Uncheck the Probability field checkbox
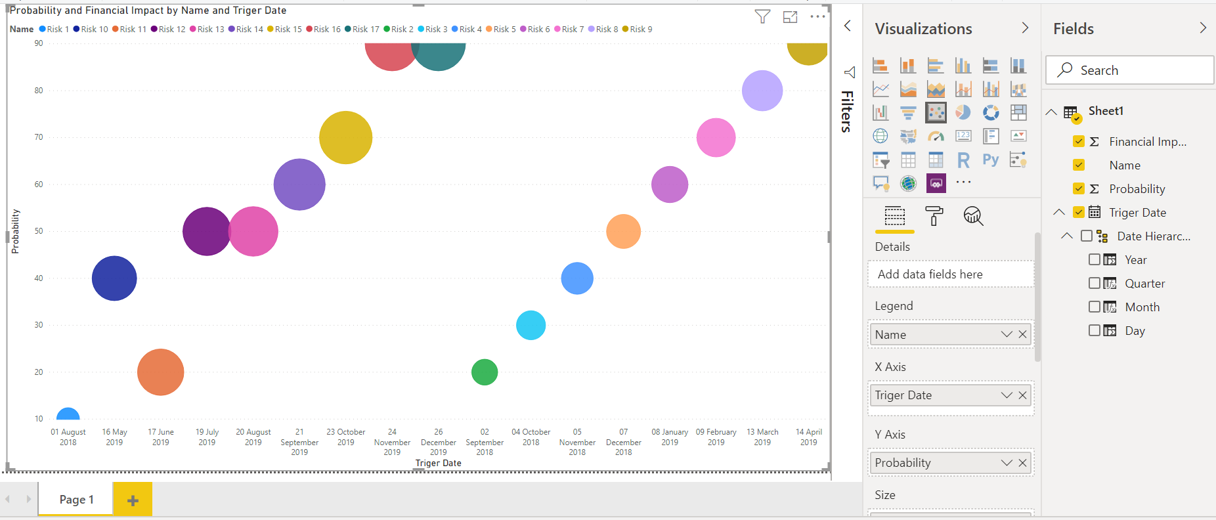1216x520 pixels. 1079,188
